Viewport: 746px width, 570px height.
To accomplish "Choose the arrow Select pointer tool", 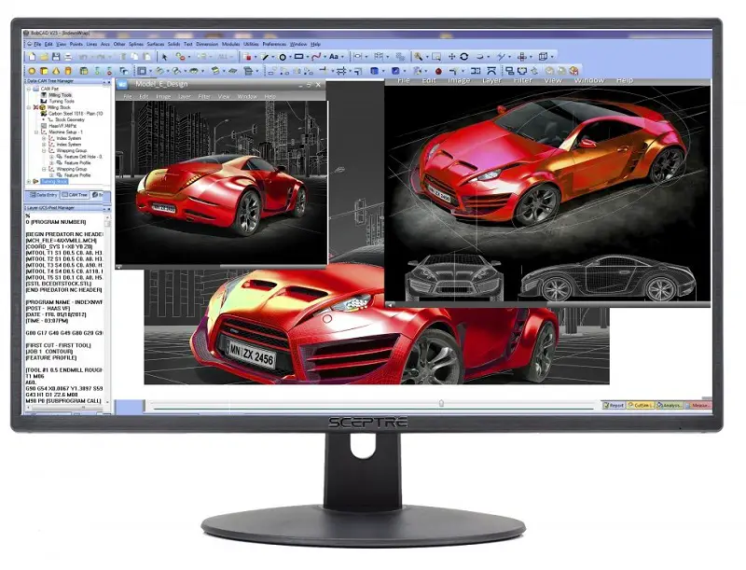I will 165,57.
